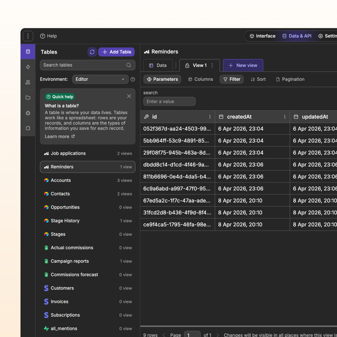
Task: Open the Sort options for View 1
Action: (x=258, y=79)
